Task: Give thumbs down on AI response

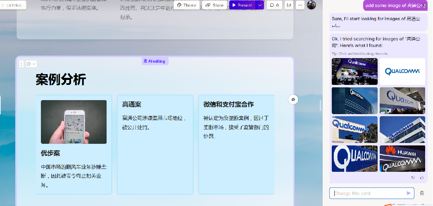Action: point(413,178)
